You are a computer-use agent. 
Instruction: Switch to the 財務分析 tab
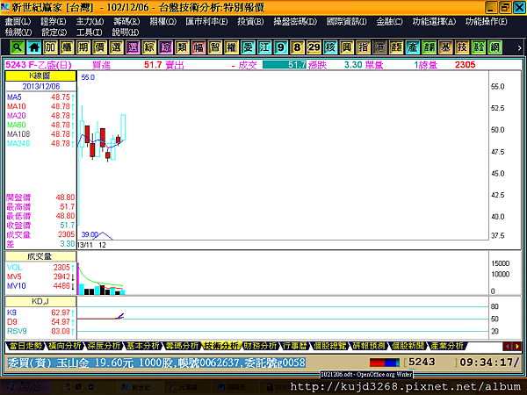(260, 346)
